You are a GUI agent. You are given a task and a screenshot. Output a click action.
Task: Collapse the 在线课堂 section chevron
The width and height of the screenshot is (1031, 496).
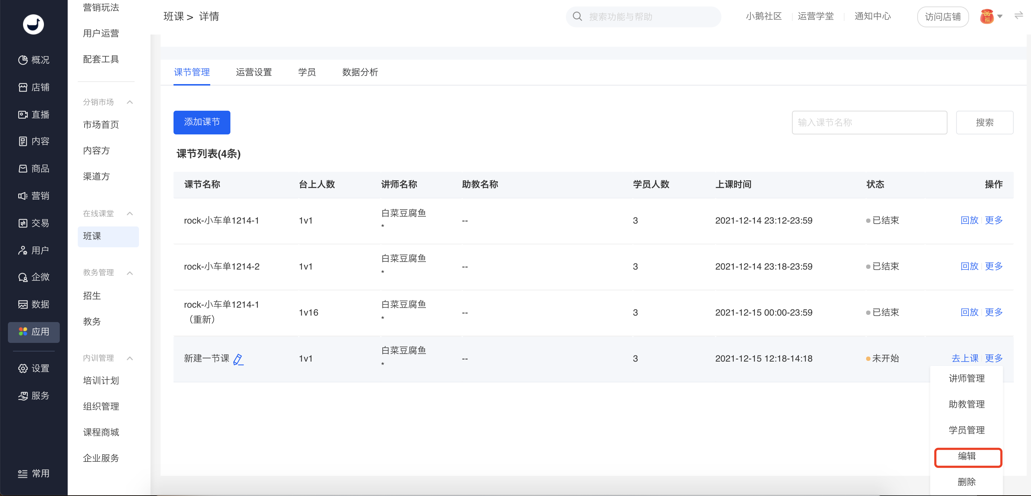coord(130,213)
